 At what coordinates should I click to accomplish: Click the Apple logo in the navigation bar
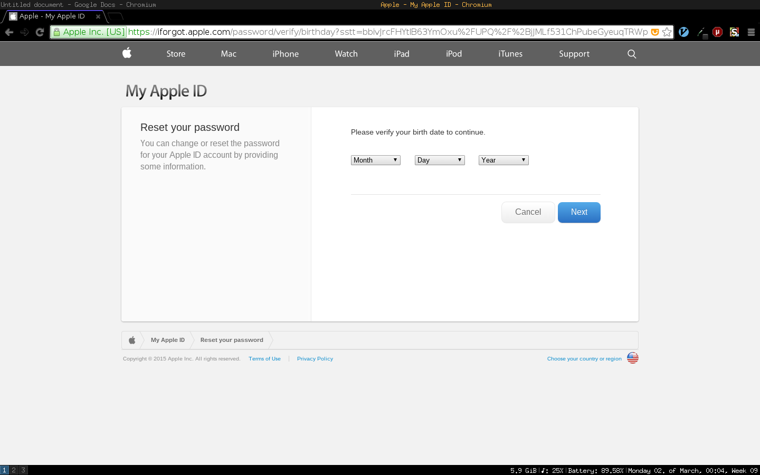127,53
